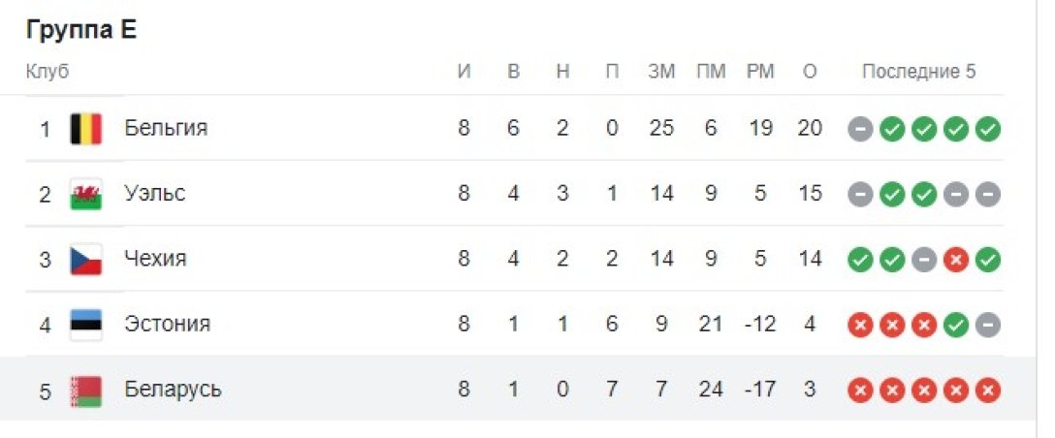Image resolution: width=1055 pixels, height=438 pixels.
Task: Open the Эстония team link
Action: (x=167, y=324)
